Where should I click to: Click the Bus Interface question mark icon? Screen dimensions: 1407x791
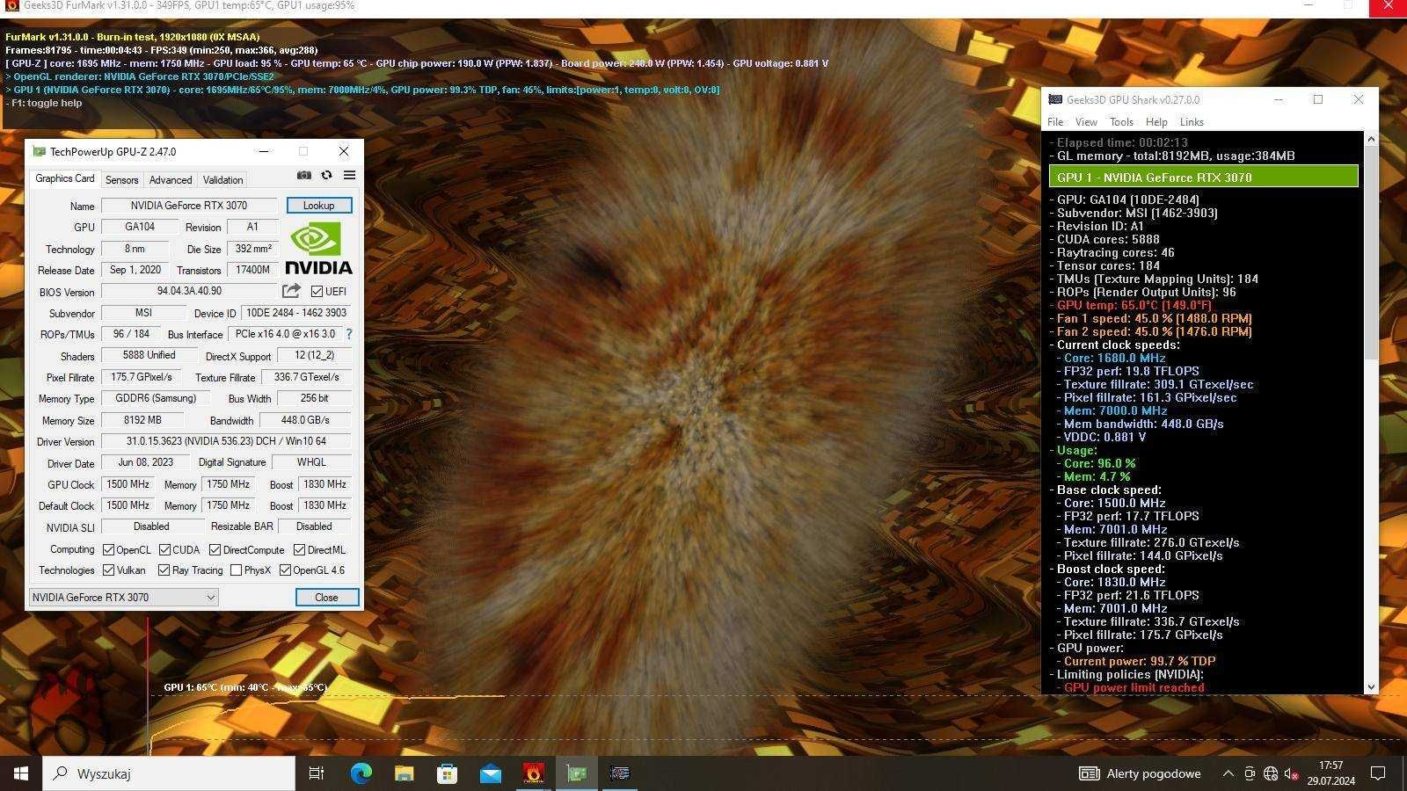click(349, 334)
